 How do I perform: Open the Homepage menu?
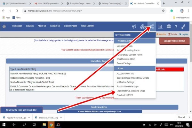point(17,26)
